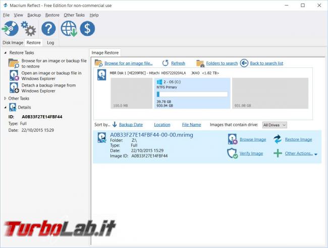This screenshot has width=328, height=248.
Task: Collapse the Restore Tasks section
Action: point(5,53)
